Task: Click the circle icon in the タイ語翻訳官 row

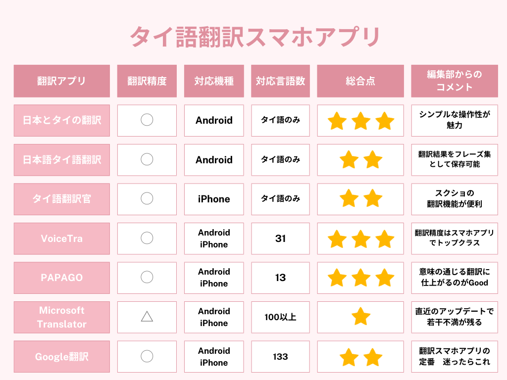Action: click(147, 198)
